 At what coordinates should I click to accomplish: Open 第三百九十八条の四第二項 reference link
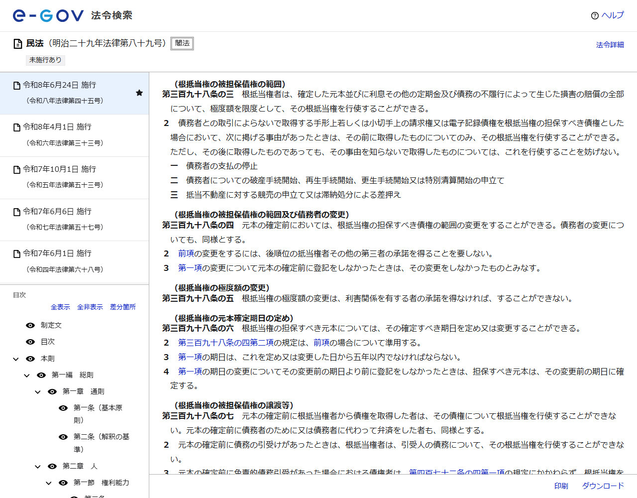tap(226, 343)
